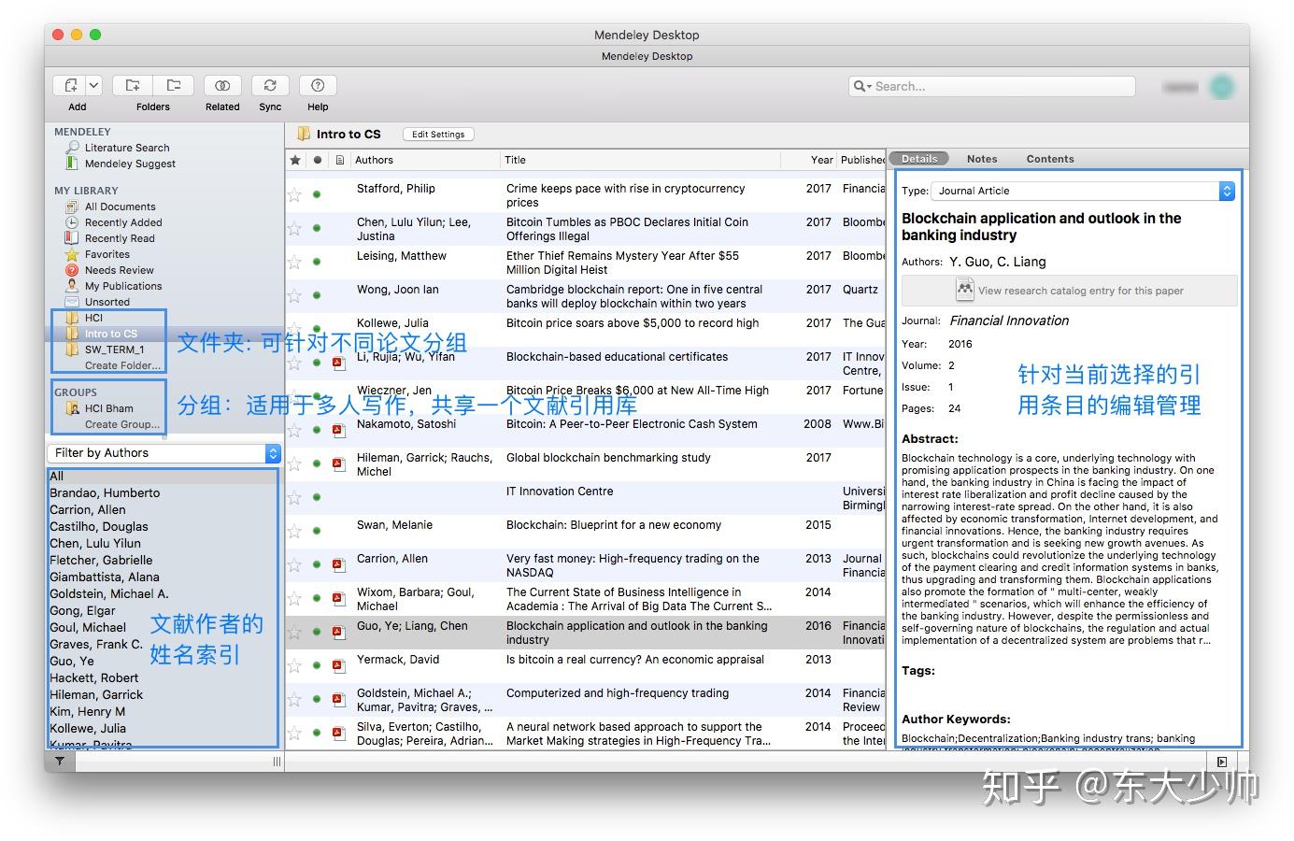Switch to the Contents tab
The height and width of the screenshot is (841, 1294).
point(1049,159)
